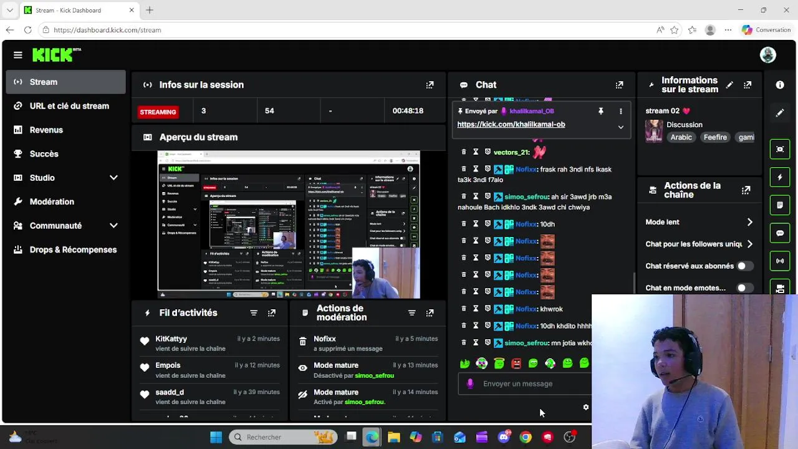The image size is (798, 449).
Task: Open the Modération page
Action: point(65,201)
